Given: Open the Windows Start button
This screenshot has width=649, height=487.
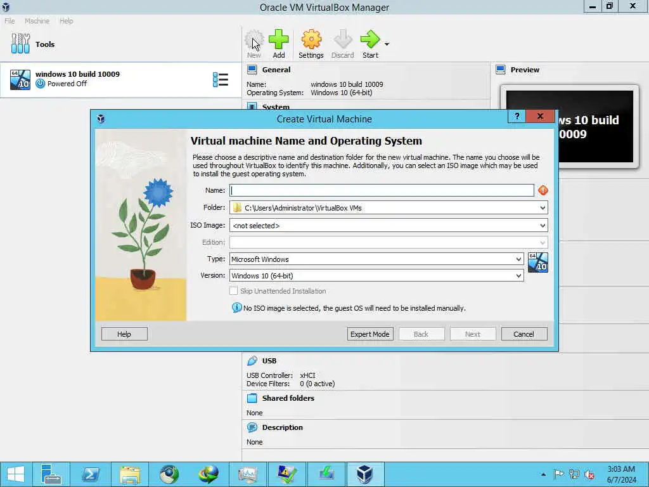Looking at the screenshot, I should pyautogui.click(x=16, y=474).
